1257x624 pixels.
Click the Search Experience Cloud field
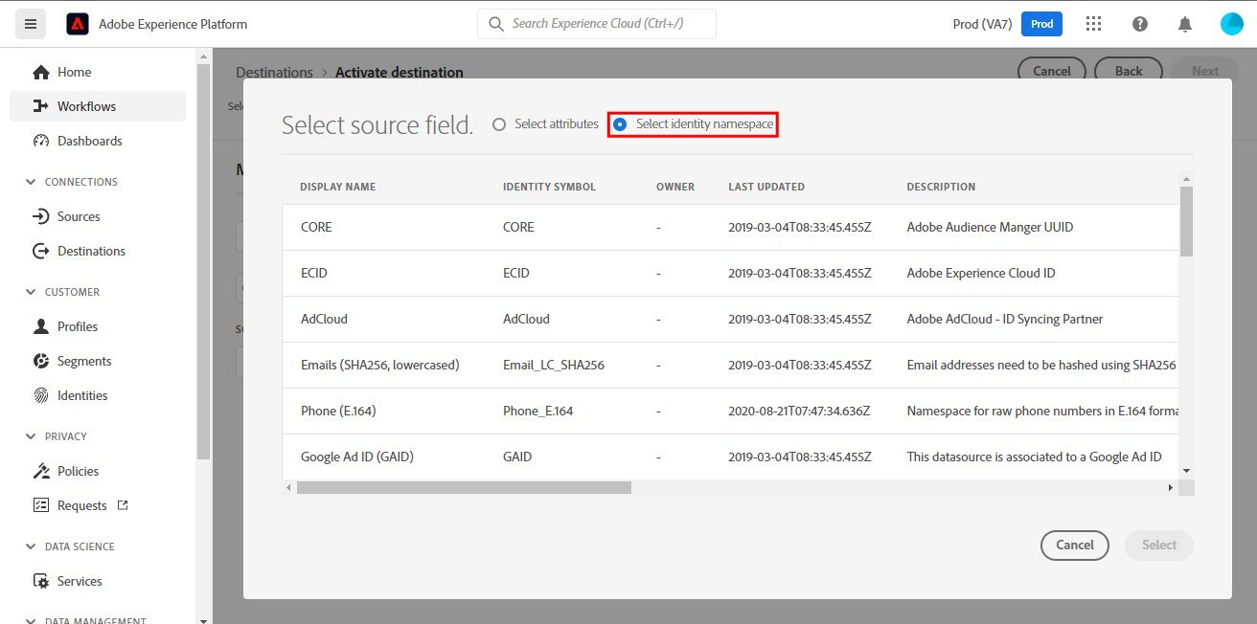(597, 24)
